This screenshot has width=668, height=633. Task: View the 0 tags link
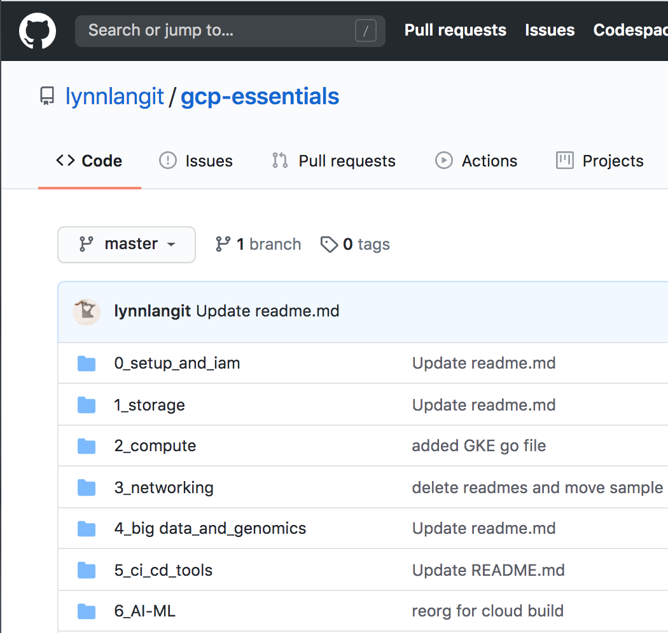(x=355, y=244)
